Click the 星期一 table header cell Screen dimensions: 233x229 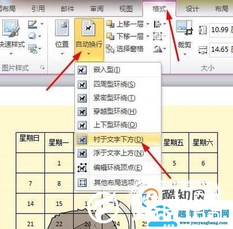(x=59, y=142)
